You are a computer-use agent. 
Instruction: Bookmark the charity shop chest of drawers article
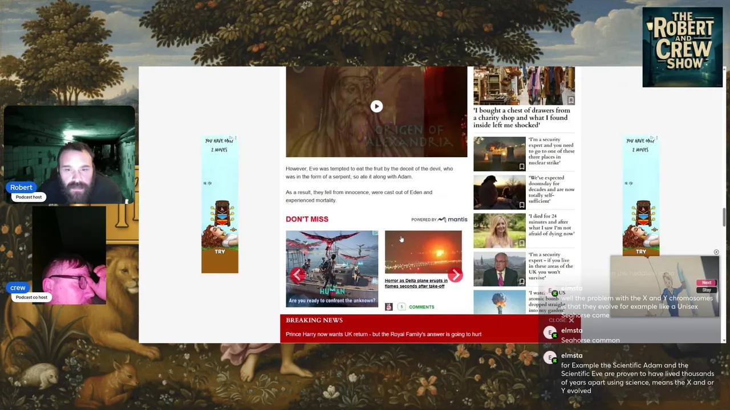coord(571,100)
